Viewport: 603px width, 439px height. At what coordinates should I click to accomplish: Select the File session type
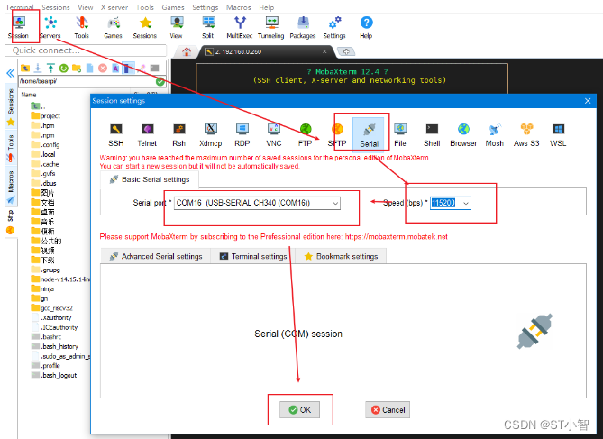click(400, 135)
